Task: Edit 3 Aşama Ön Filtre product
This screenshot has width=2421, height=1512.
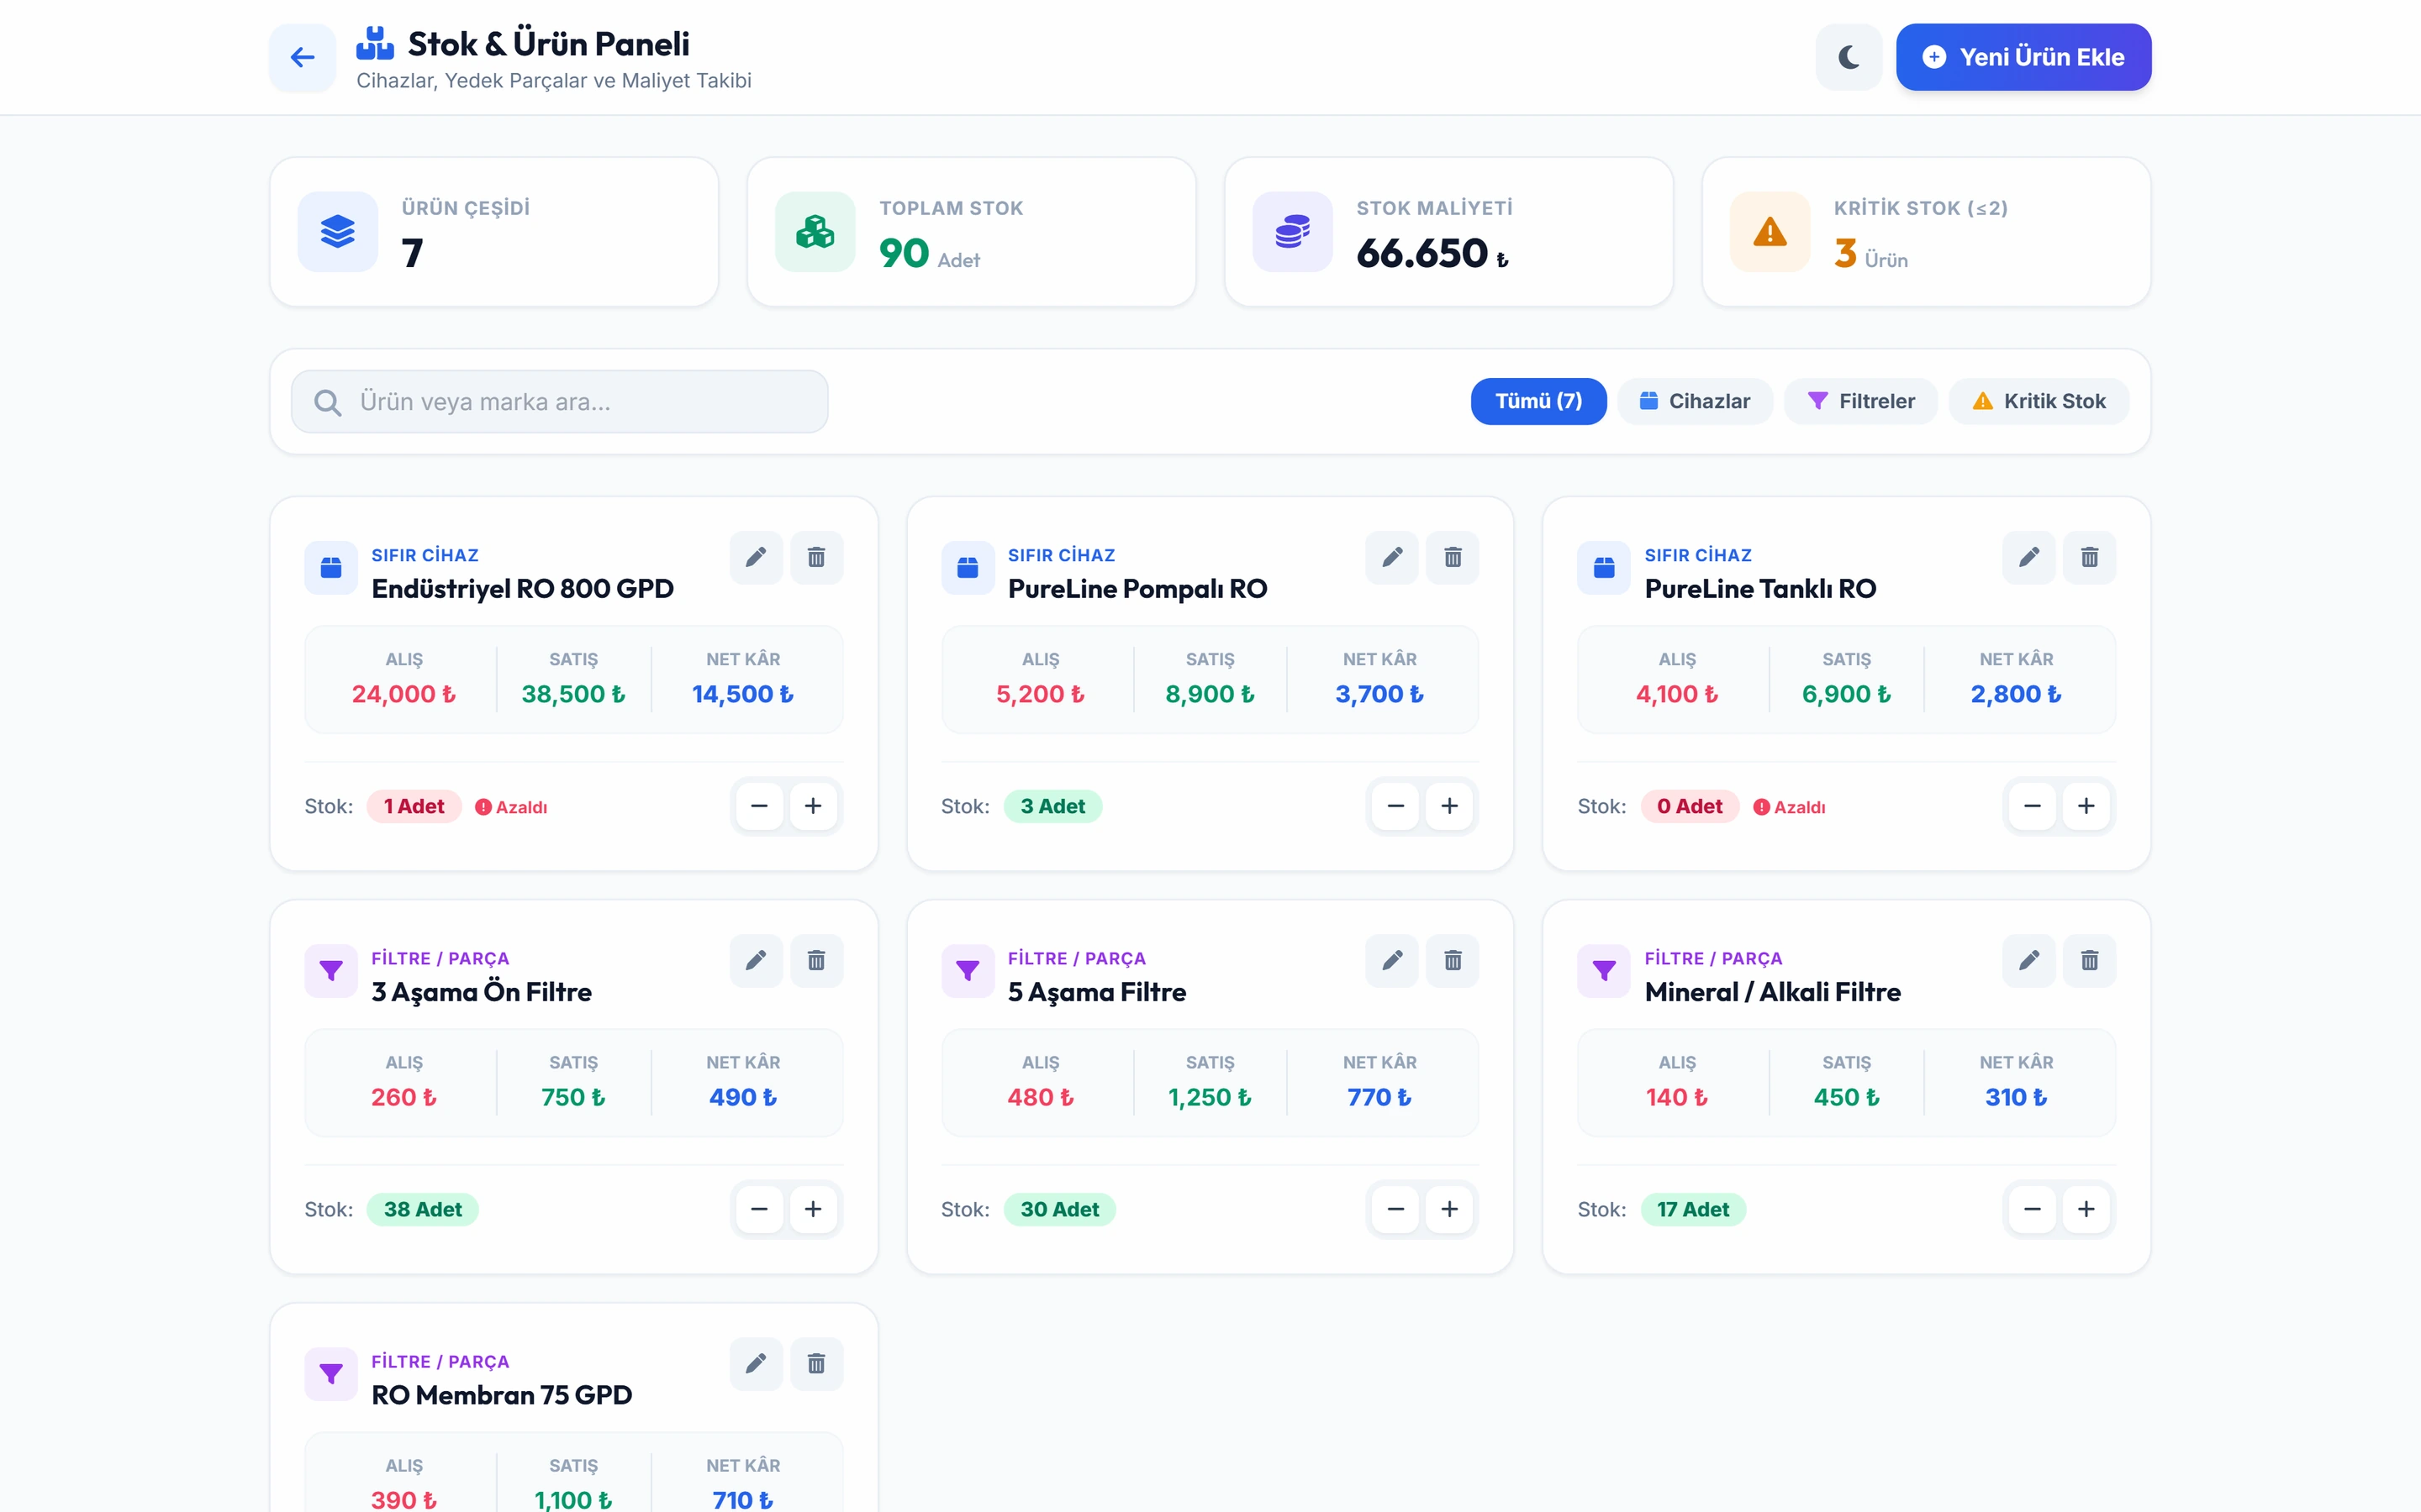Action: pyautogui.click(x=757, y=960)
